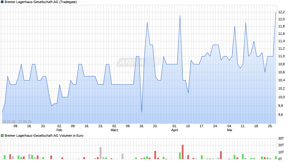Click the 9,65 price low in mid-March
Viewport: 290px width, 162px height.
tap(142, 112)
